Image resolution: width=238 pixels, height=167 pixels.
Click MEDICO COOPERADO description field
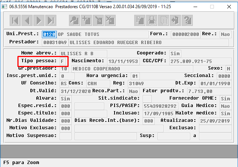(132, 69)
